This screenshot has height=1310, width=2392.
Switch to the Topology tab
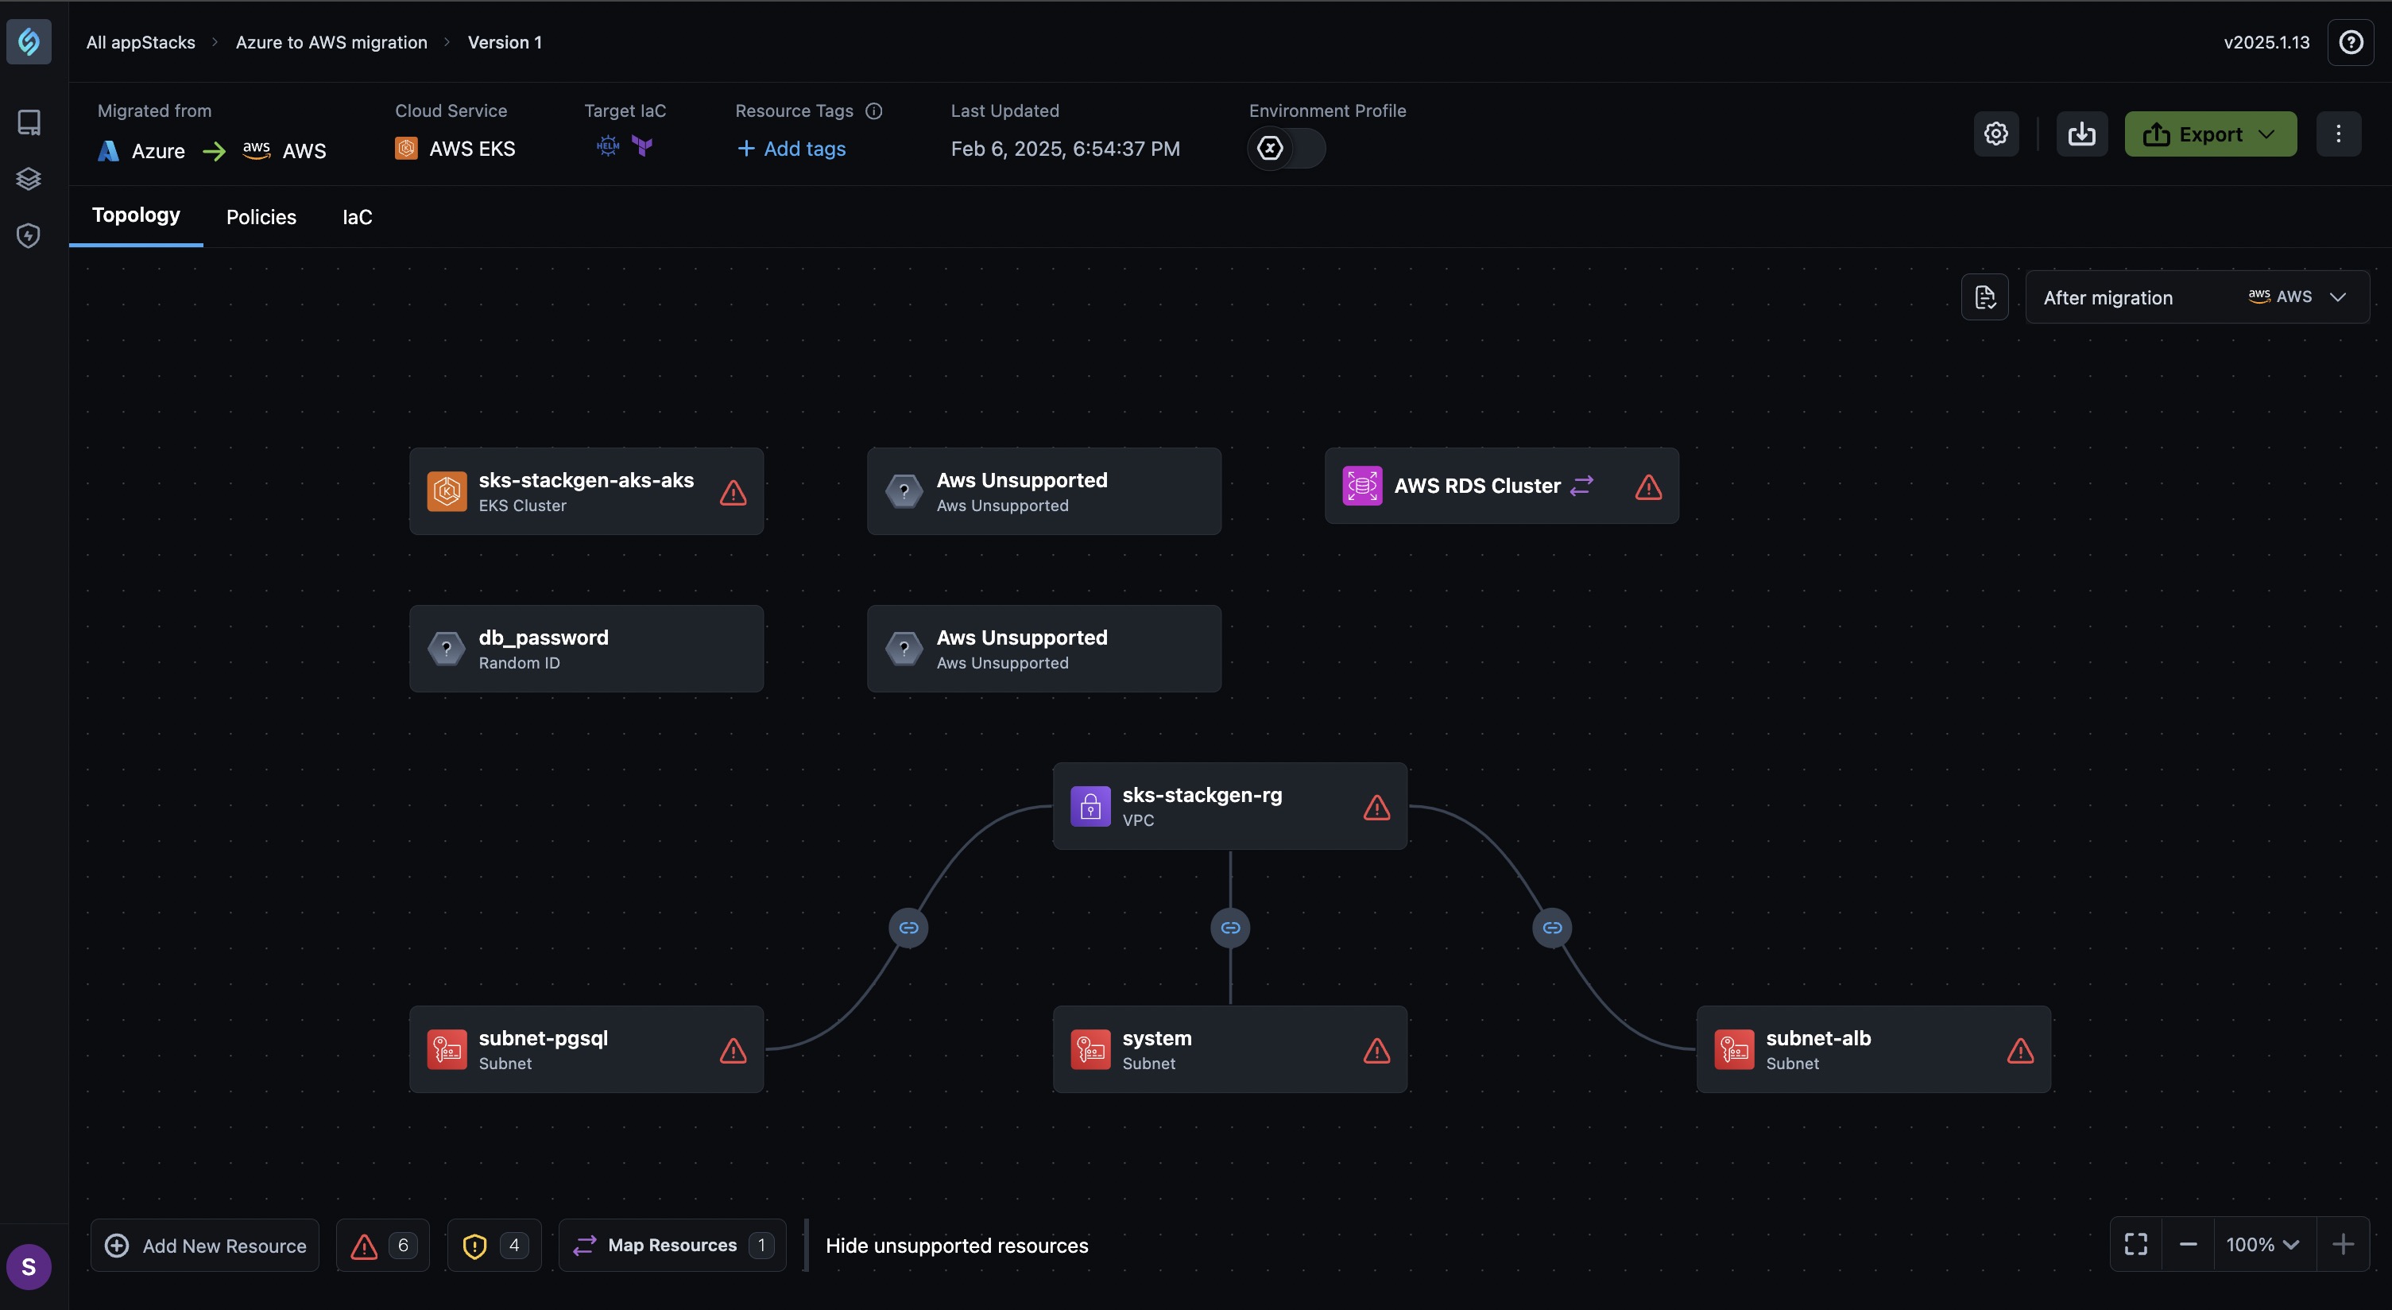click(136, 215)
